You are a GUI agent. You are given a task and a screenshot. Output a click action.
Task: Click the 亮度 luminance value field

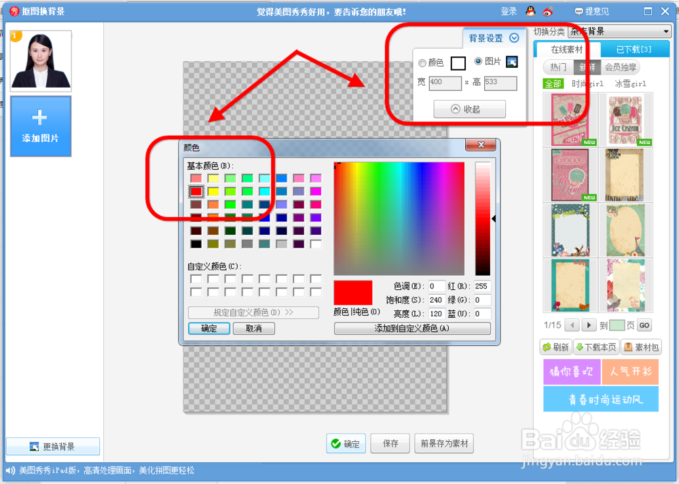pos(437,314)
